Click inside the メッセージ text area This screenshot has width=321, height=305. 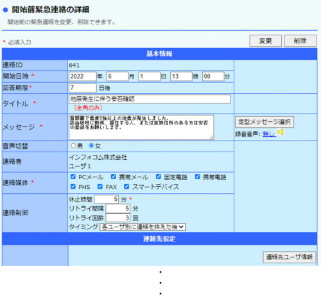pos(141,127)
